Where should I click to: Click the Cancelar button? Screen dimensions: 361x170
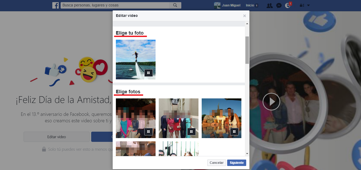tap(216, 163)
